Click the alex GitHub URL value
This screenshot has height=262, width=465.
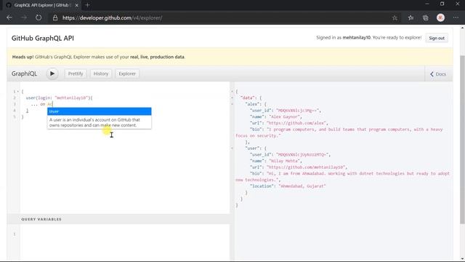(296, 123)
